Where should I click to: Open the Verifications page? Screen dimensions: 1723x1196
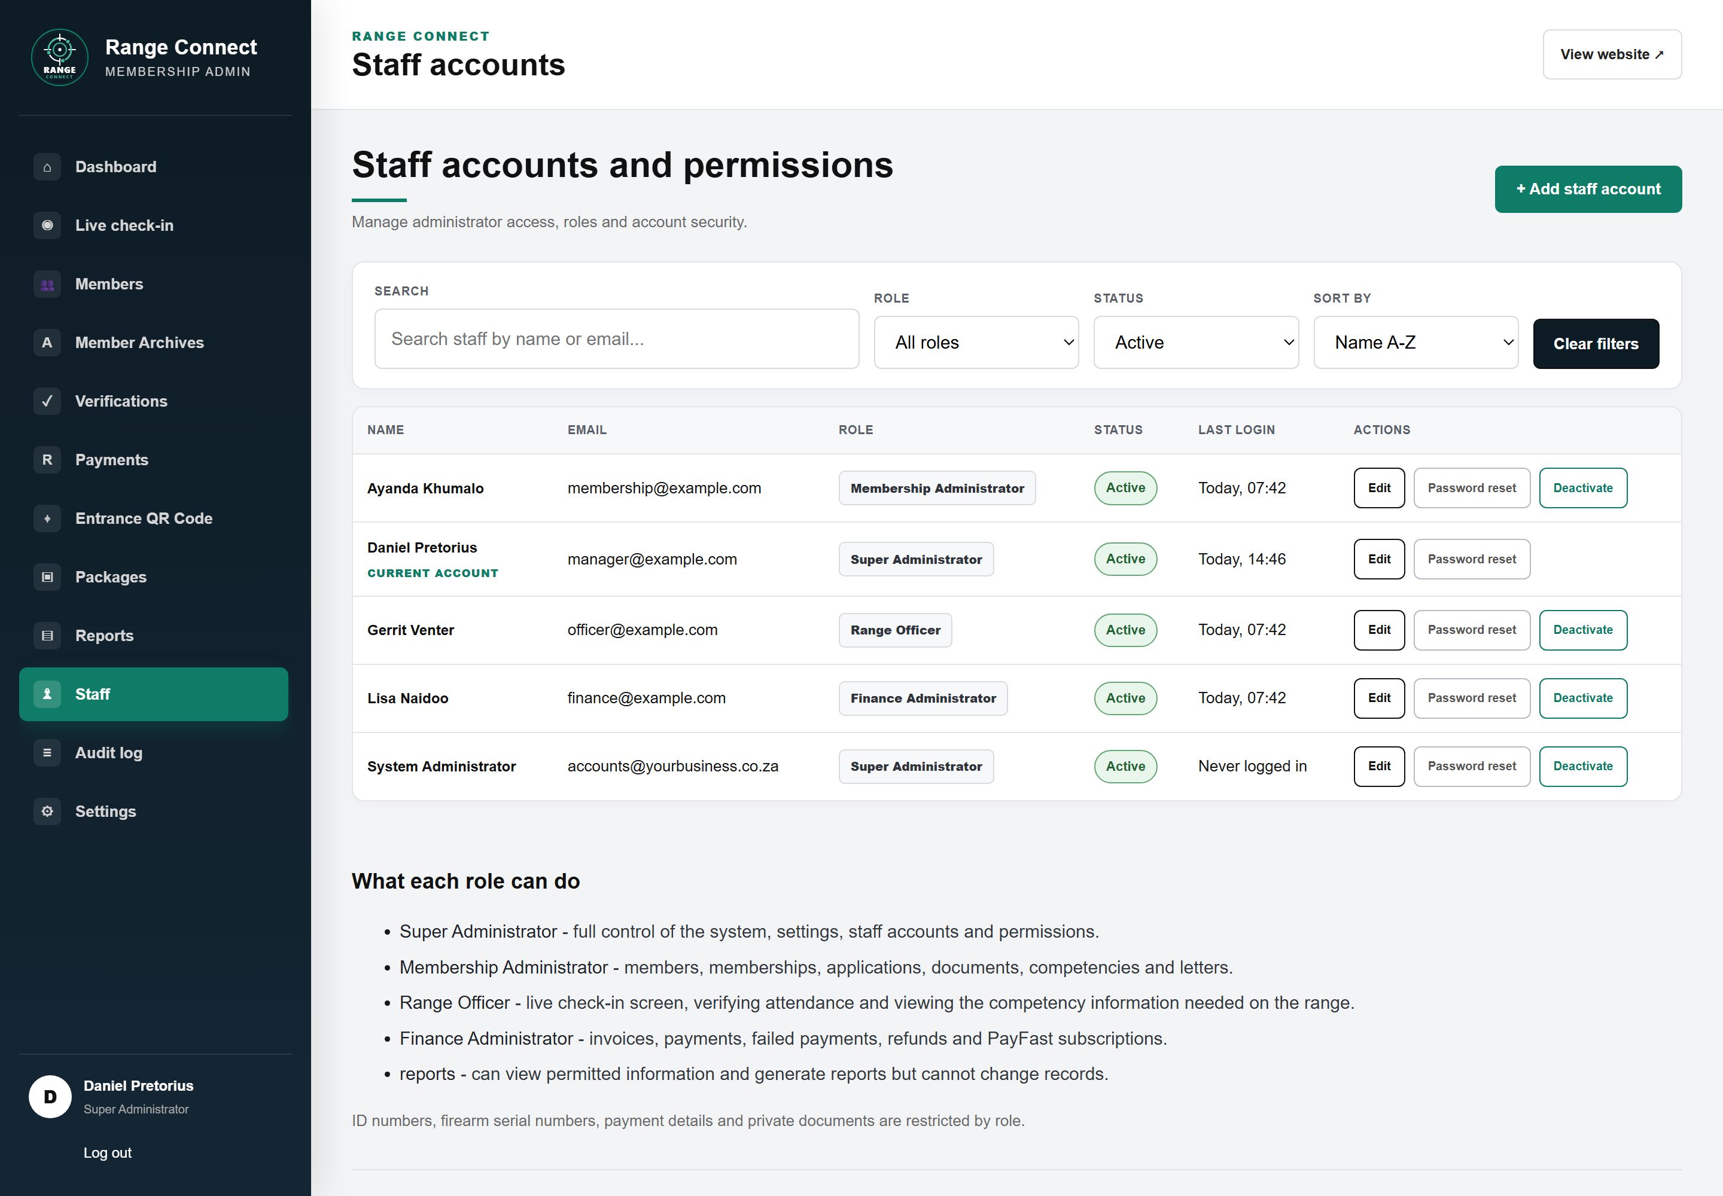coord(154,401)
